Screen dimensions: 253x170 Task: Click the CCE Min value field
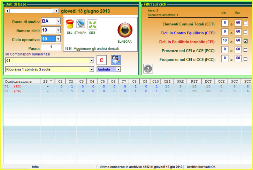(225, 32)
